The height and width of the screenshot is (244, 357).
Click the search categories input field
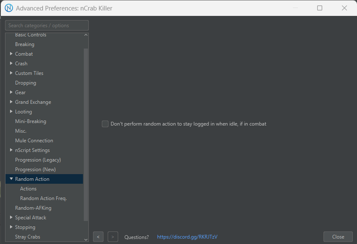pos(47,26)
